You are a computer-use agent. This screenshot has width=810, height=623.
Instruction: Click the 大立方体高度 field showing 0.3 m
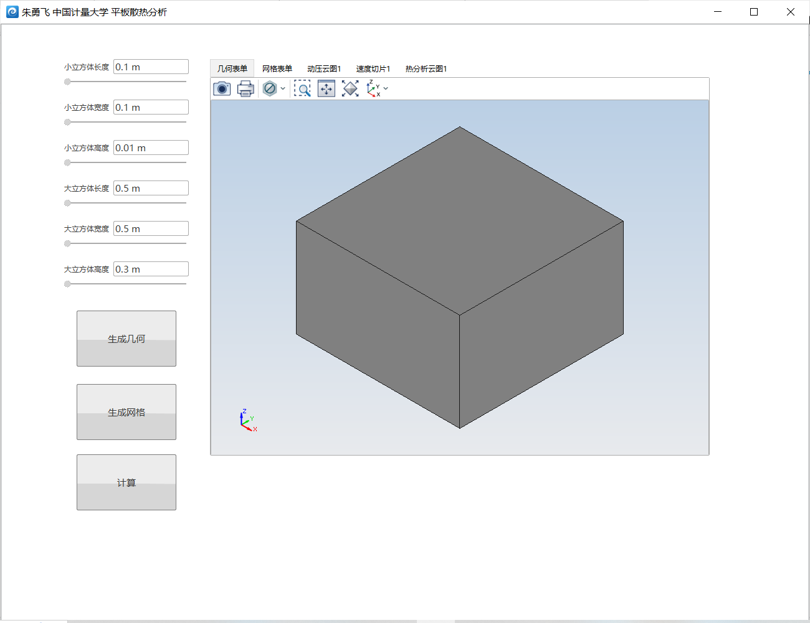151,269
